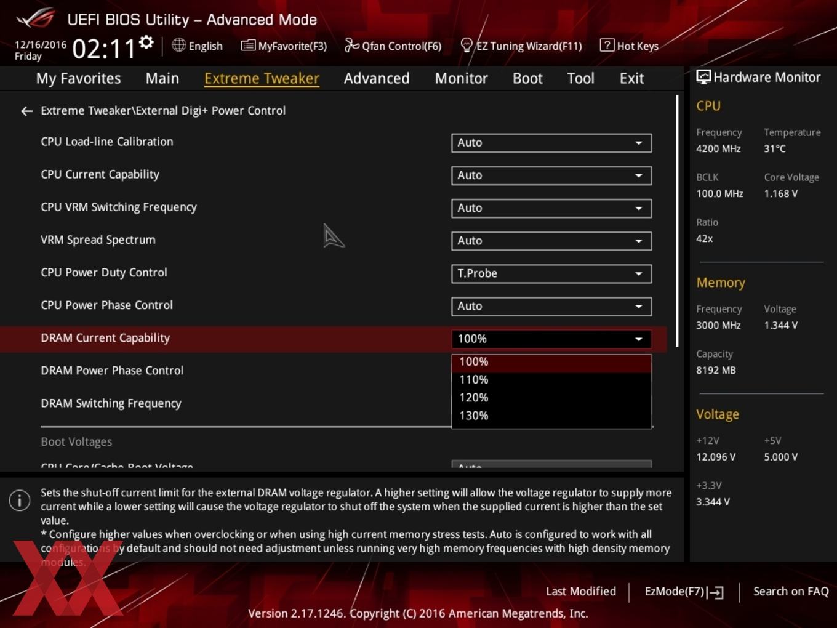
Task: Expand the CPU Current Capability dropdown
Action: click(551, 175)
